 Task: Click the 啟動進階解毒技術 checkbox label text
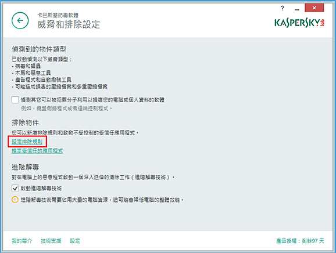point(41,188)
